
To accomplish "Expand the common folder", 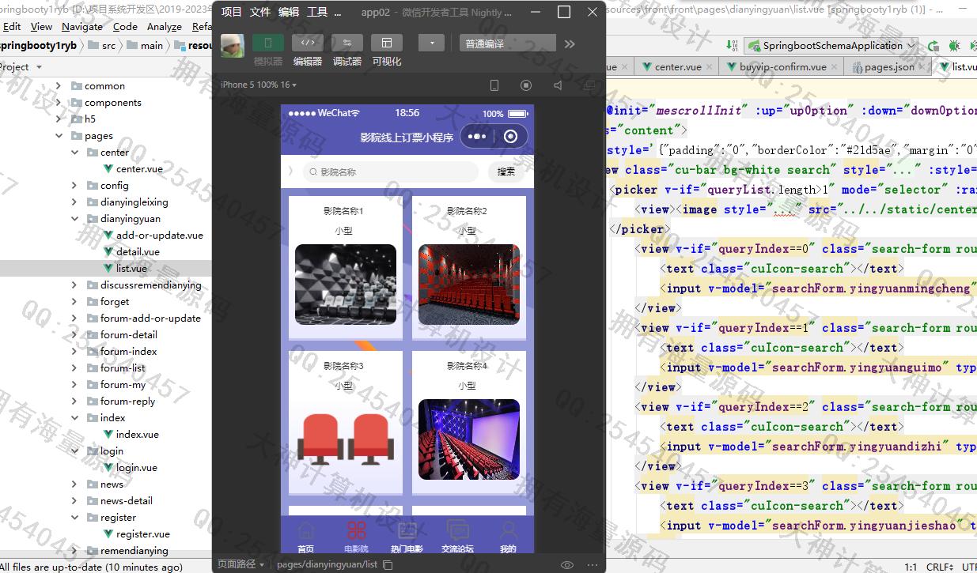I will [x=59, y=86].
